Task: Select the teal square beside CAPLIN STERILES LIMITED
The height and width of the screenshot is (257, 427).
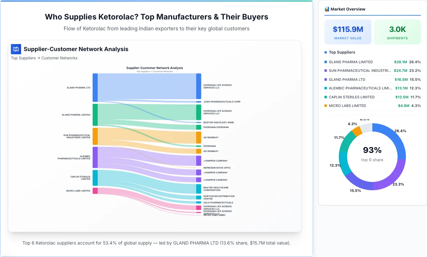Action: point(326,97)
